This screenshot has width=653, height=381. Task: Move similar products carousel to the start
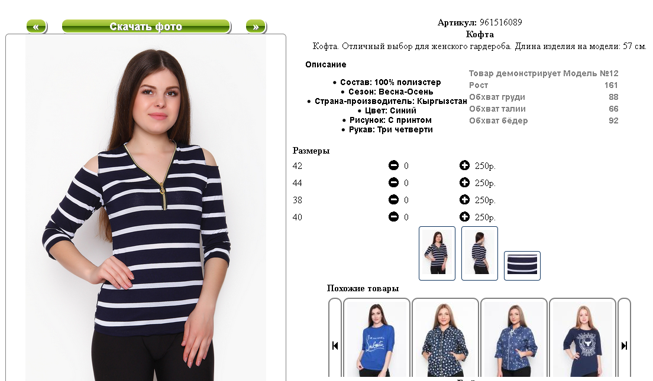coord(335,345)
